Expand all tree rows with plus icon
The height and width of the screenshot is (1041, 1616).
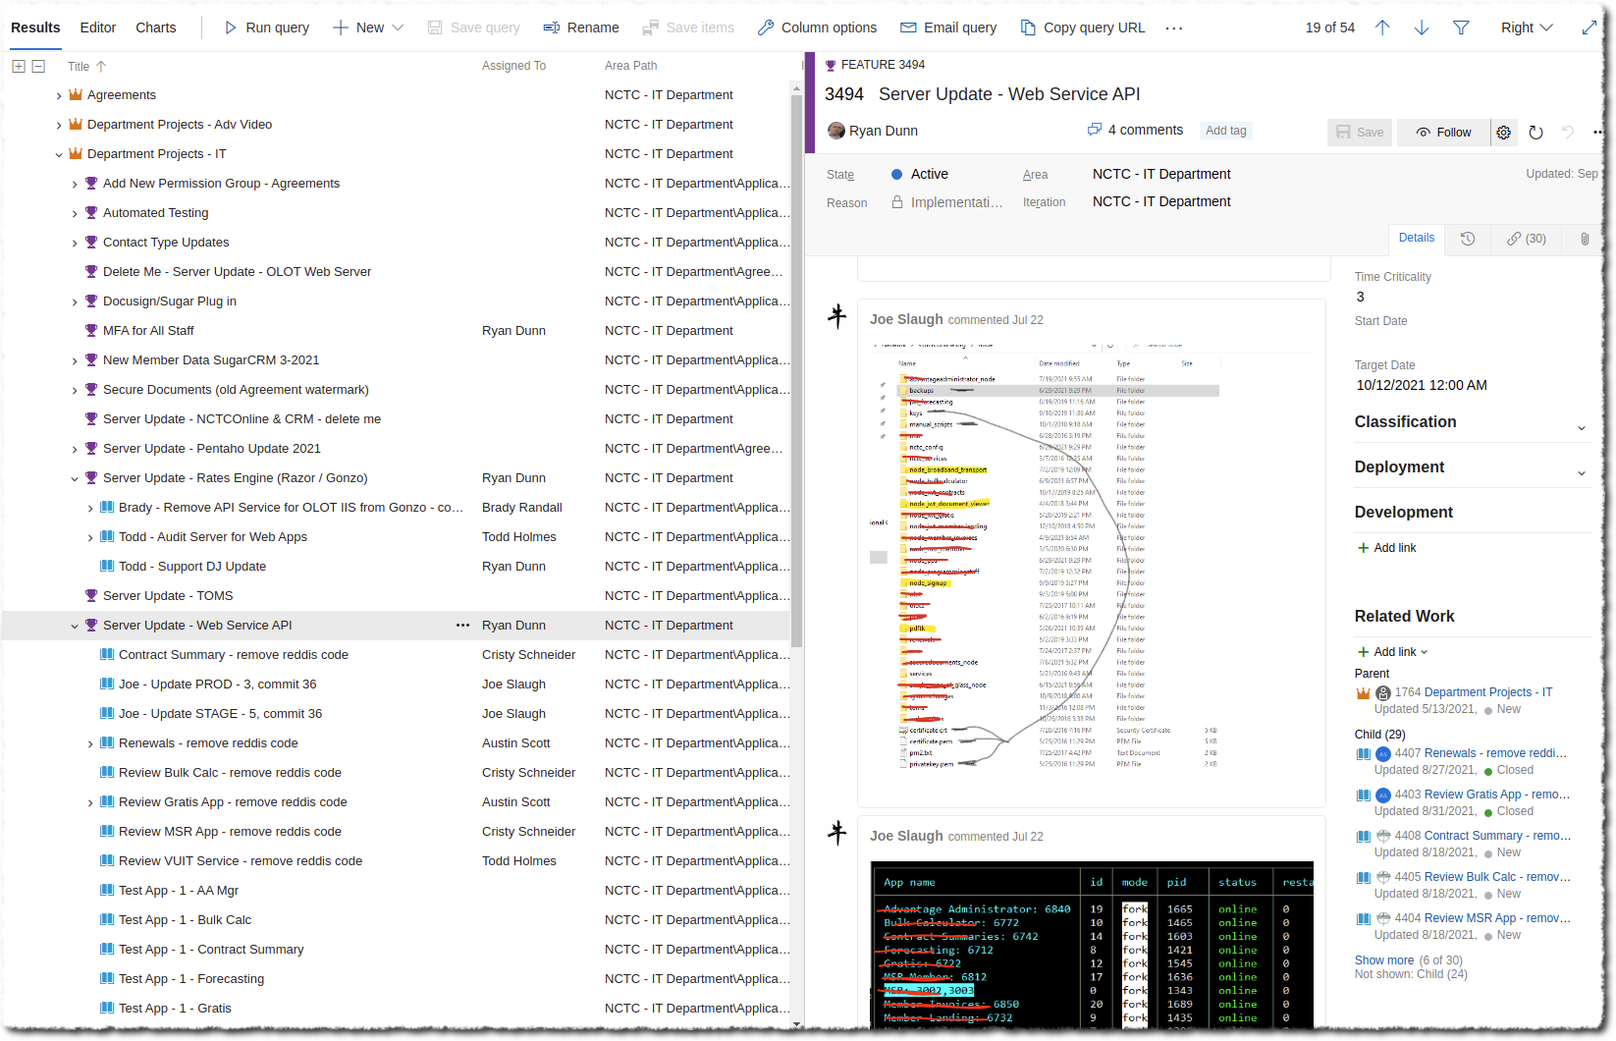click(19, 66)
